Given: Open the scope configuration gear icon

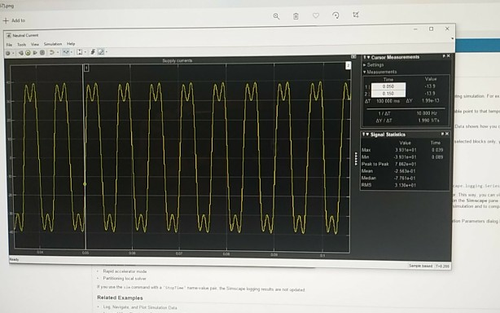Looking at the screenshot, I should click(x=8, y=53).
